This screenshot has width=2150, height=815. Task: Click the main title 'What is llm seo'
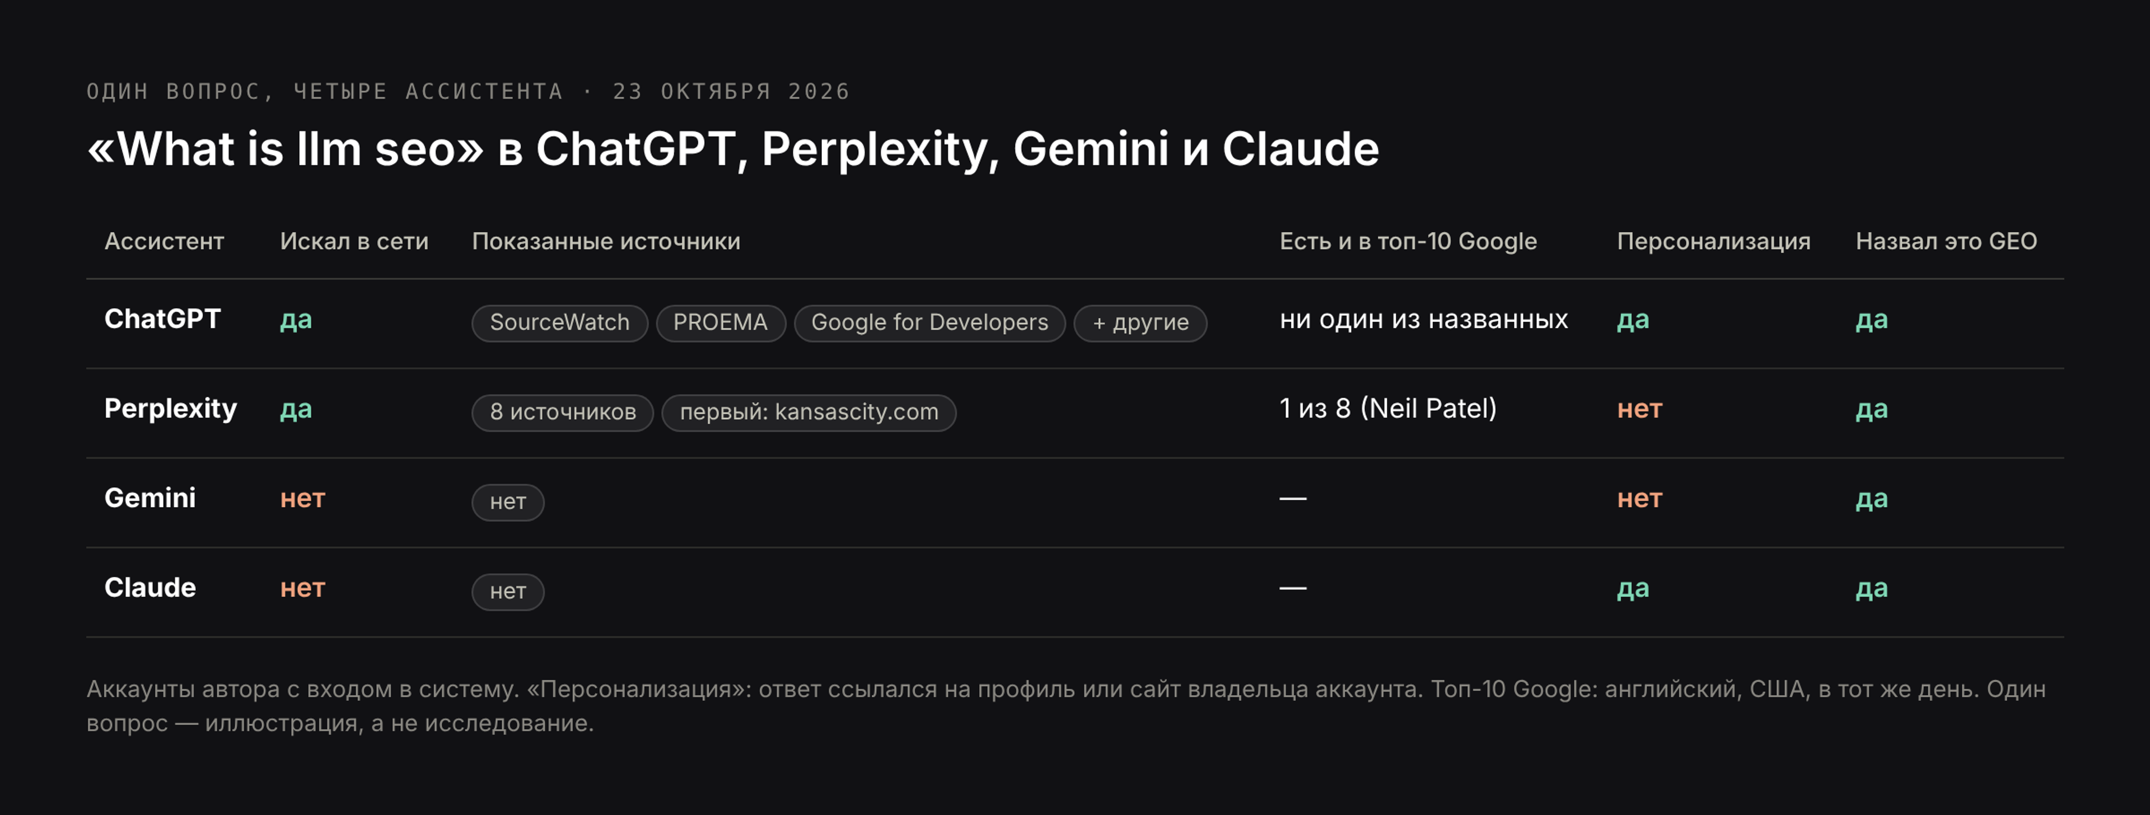(286, 149)
